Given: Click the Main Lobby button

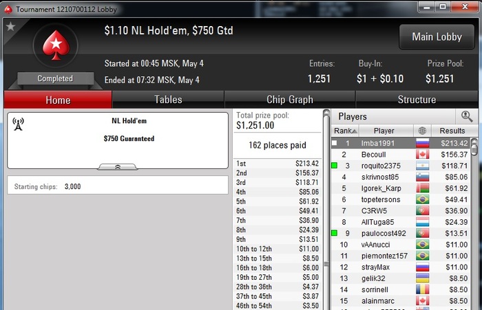Looking at the screenshot, I should point(437,37).
